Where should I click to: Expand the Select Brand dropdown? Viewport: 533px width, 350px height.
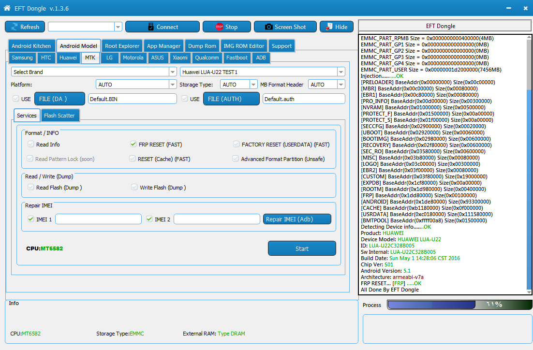point(173,72)
